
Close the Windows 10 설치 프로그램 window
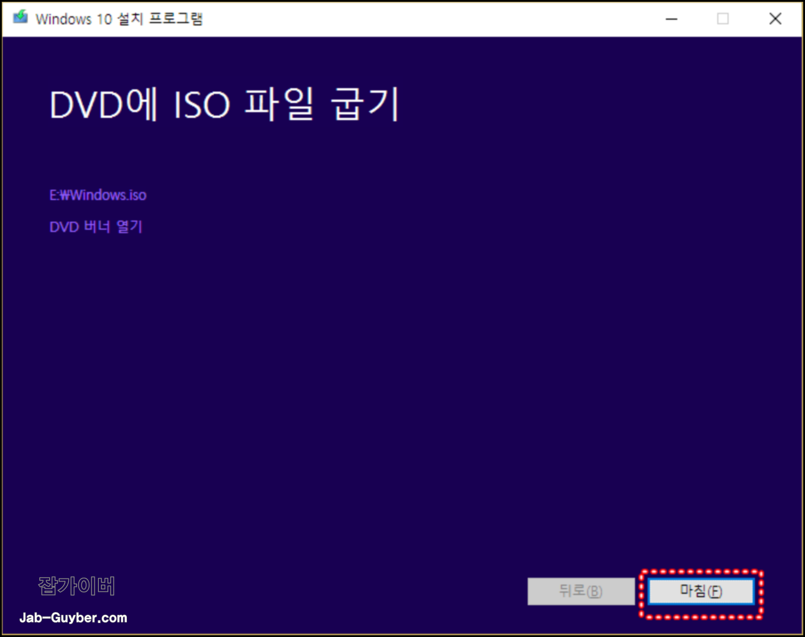[x=775, y=19]
